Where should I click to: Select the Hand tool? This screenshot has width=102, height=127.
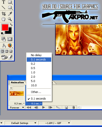click(x=4, y=19)
